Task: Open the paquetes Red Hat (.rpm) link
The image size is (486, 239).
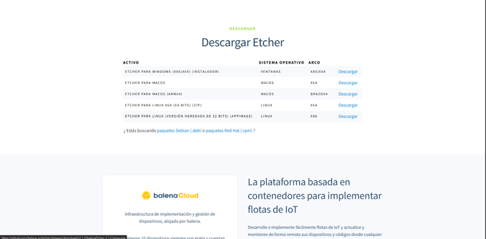Action: [228, 130]
